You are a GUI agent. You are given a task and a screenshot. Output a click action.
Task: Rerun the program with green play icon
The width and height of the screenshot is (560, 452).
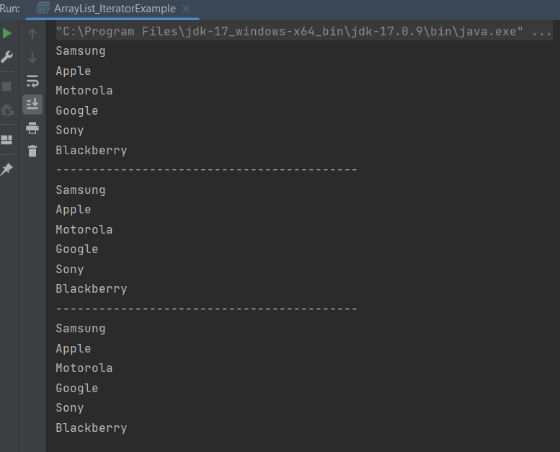7,34
